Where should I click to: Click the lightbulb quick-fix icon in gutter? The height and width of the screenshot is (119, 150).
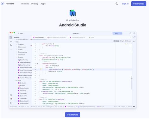coord(41,69)
